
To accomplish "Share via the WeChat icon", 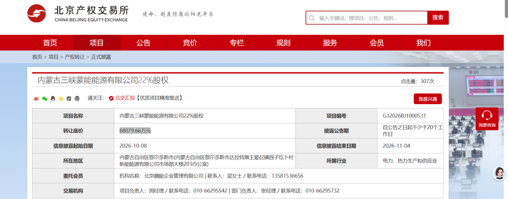I will point(45,99).
